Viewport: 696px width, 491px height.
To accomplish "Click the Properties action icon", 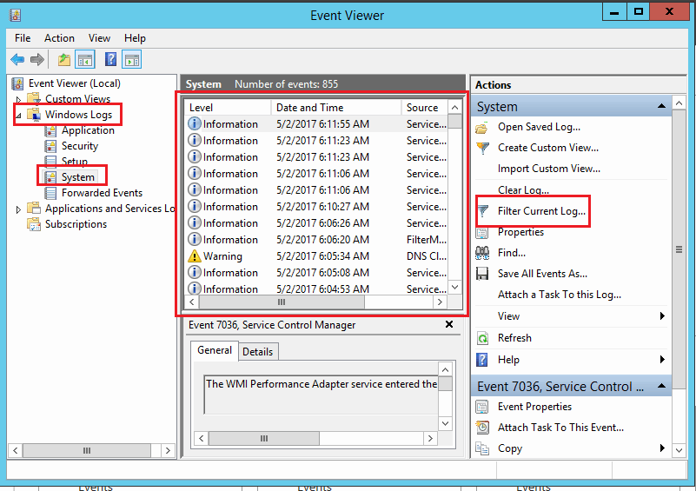I will [x=482, y=232].
